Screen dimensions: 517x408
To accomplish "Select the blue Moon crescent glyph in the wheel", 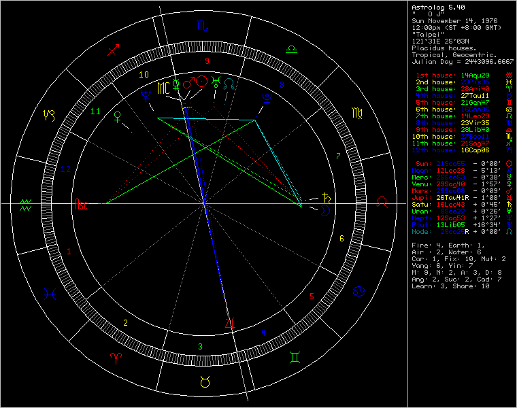I will [325, 211].
